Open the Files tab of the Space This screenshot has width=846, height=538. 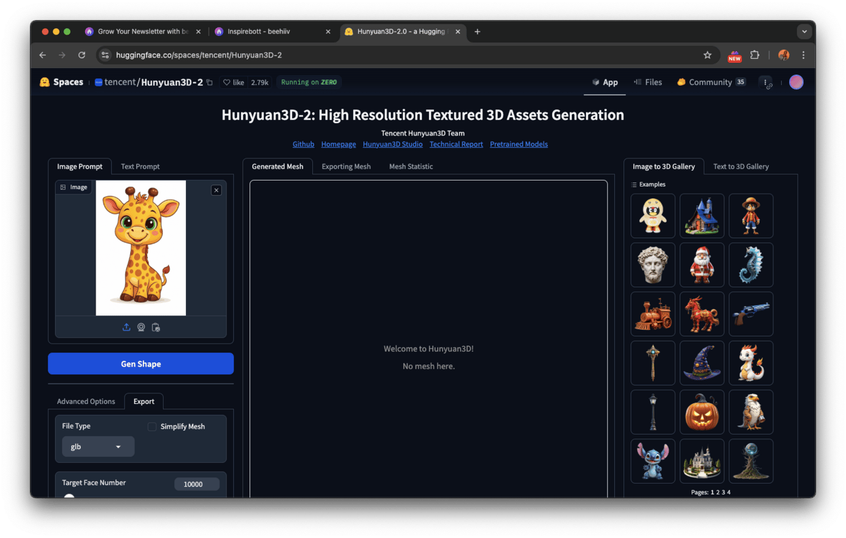click(x=648, y=82)
